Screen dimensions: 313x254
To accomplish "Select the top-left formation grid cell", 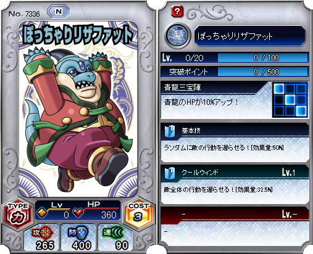I will point(279,89).
